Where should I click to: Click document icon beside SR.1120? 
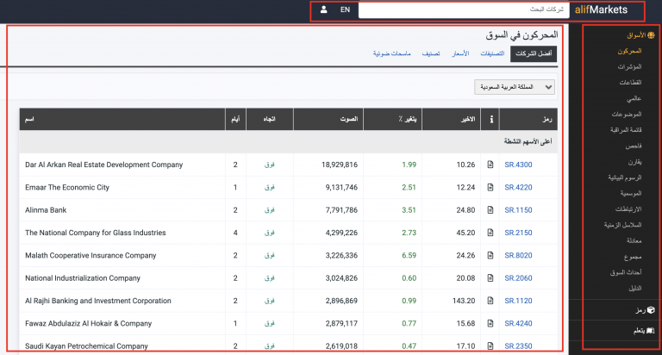490,301
